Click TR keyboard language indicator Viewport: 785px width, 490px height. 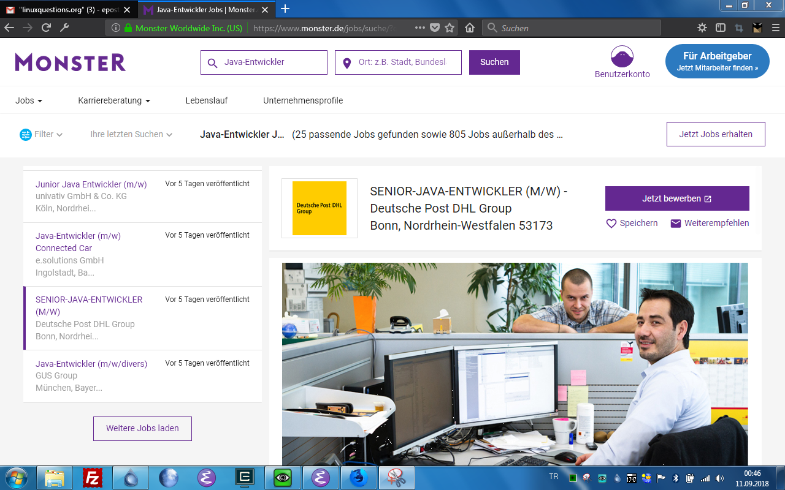coord(554,477)
